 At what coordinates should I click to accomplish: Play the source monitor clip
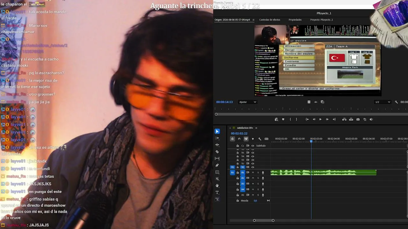pos(320,120)
